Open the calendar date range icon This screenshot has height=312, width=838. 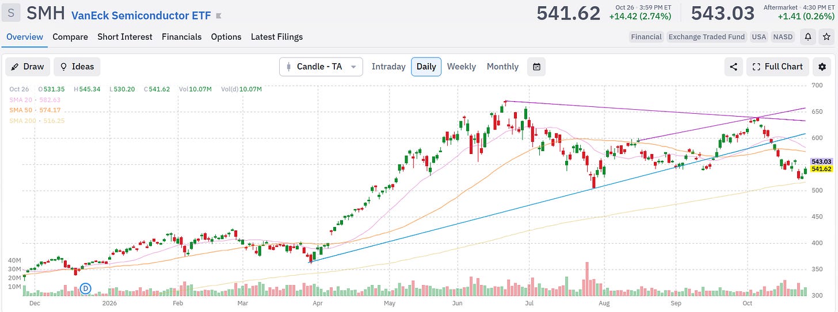536,67
